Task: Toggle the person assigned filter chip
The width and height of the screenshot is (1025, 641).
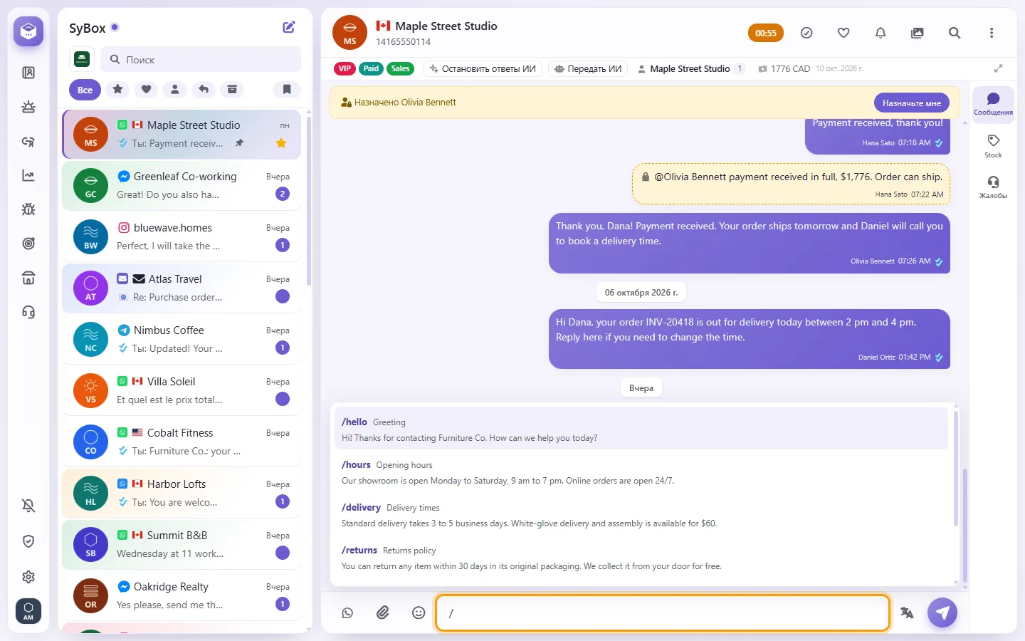Action: point(174,89)
